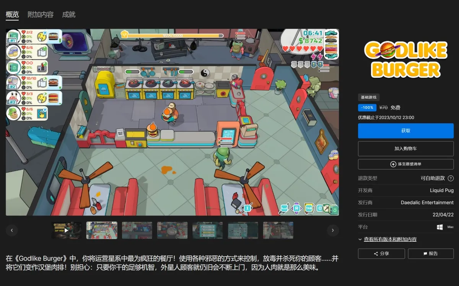Viewport: 459px width, 286px height.
Task: Click the TAB key hint icon in screenshot
Action: pyautogui.click(x=309, y=208)
